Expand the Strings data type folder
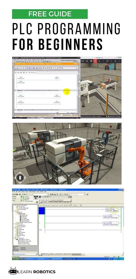Image resolution: width=136 pixels, height=279 pixels. pos(15,231)
